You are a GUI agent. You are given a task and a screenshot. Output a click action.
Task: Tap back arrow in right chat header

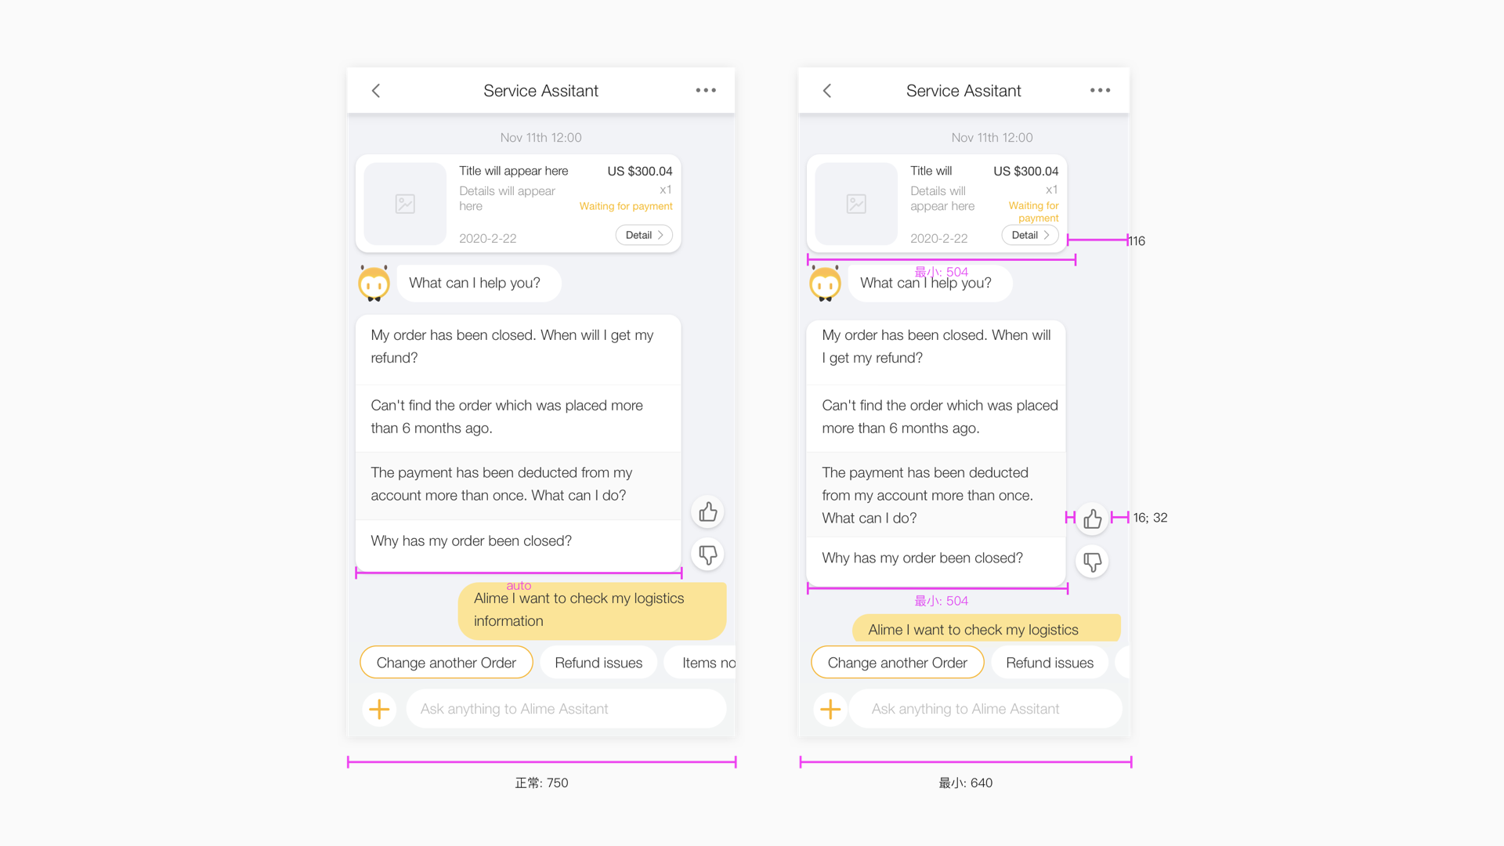click(x=827, y=91)
